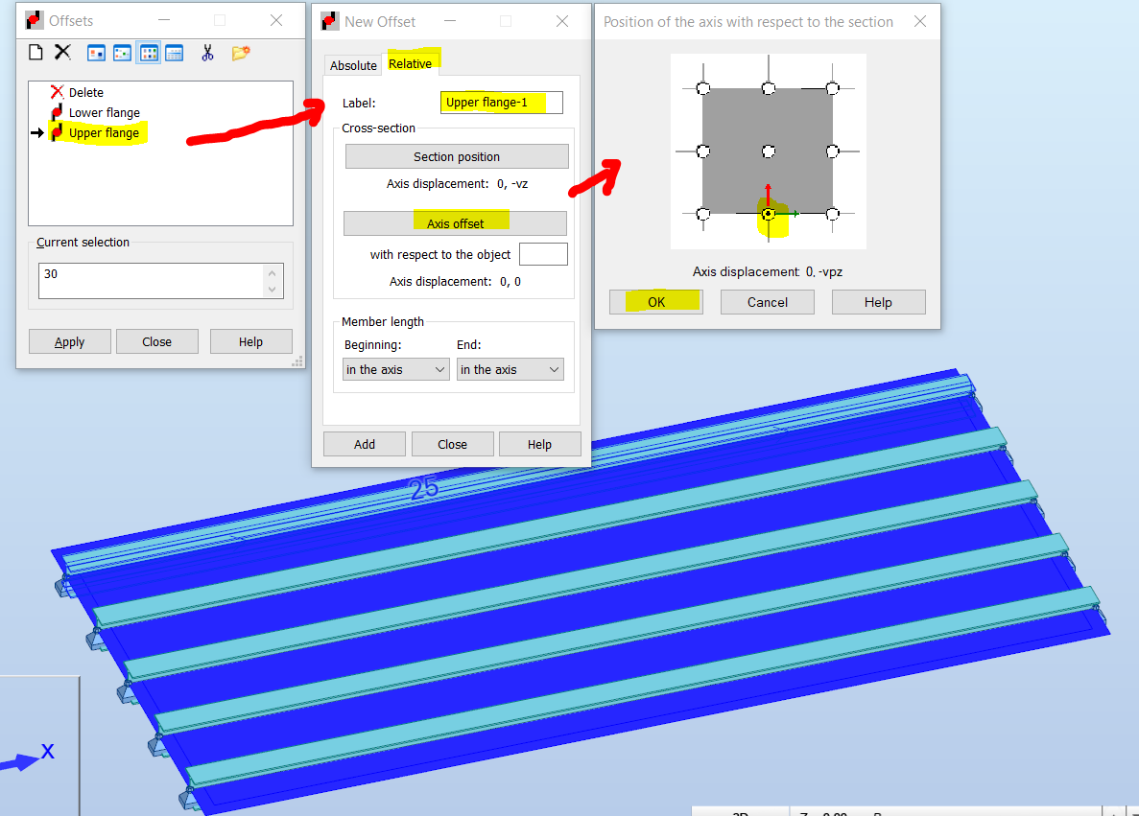
Task: Switch offsets list to large icons view
Action: (96, 52)
